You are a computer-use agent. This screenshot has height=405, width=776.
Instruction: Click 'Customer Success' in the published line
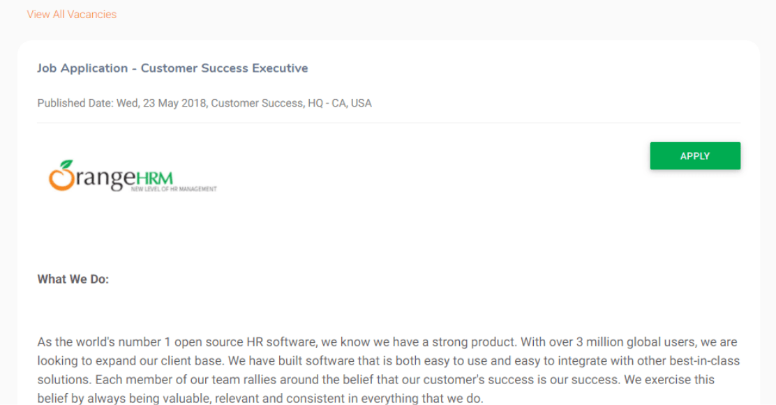point(257,103)
